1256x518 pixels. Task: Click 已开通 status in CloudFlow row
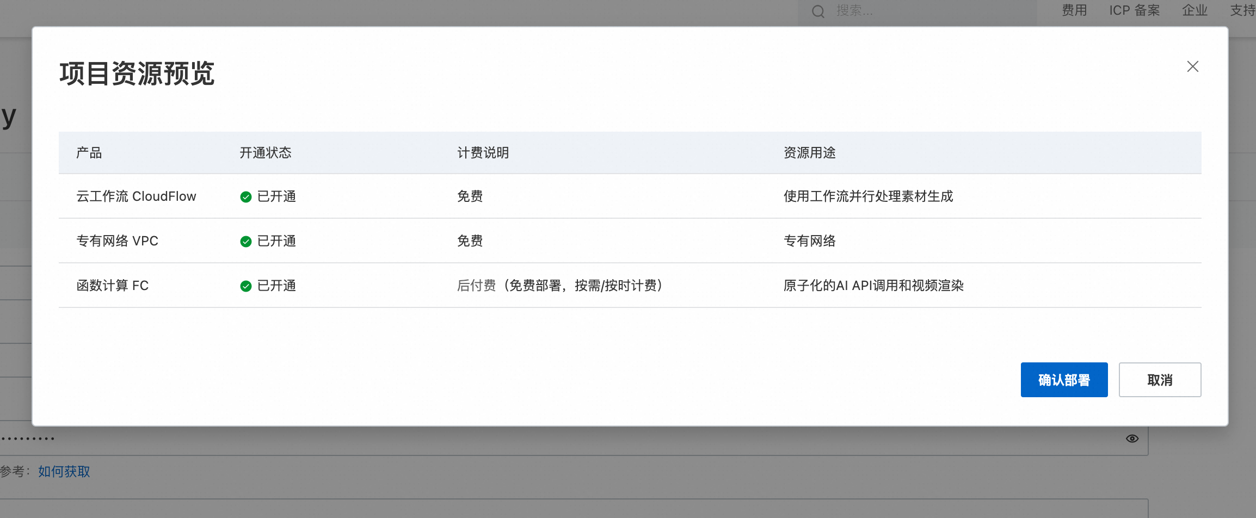[276, 196]
